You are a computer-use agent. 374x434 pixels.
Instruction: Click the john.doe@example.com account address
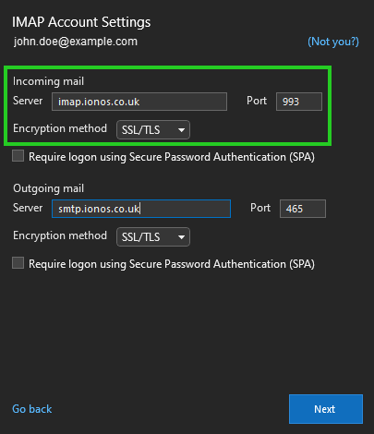tap(76, 42)
